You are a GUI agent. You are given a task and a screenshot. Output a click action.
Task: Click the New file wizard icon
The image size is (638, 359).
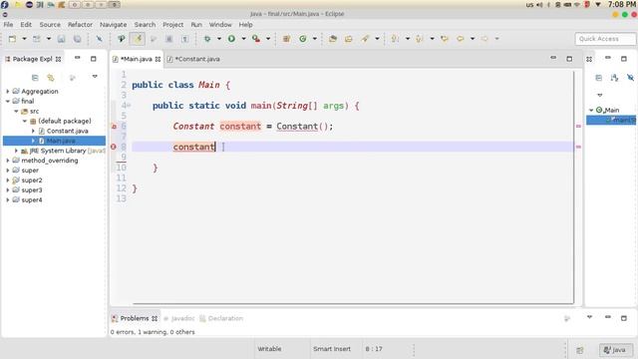[12, 39]
